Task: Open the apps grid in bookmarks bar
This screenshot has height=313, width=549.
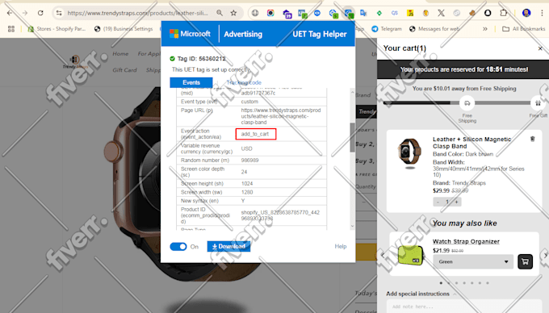Action: [x=11, y=29]
